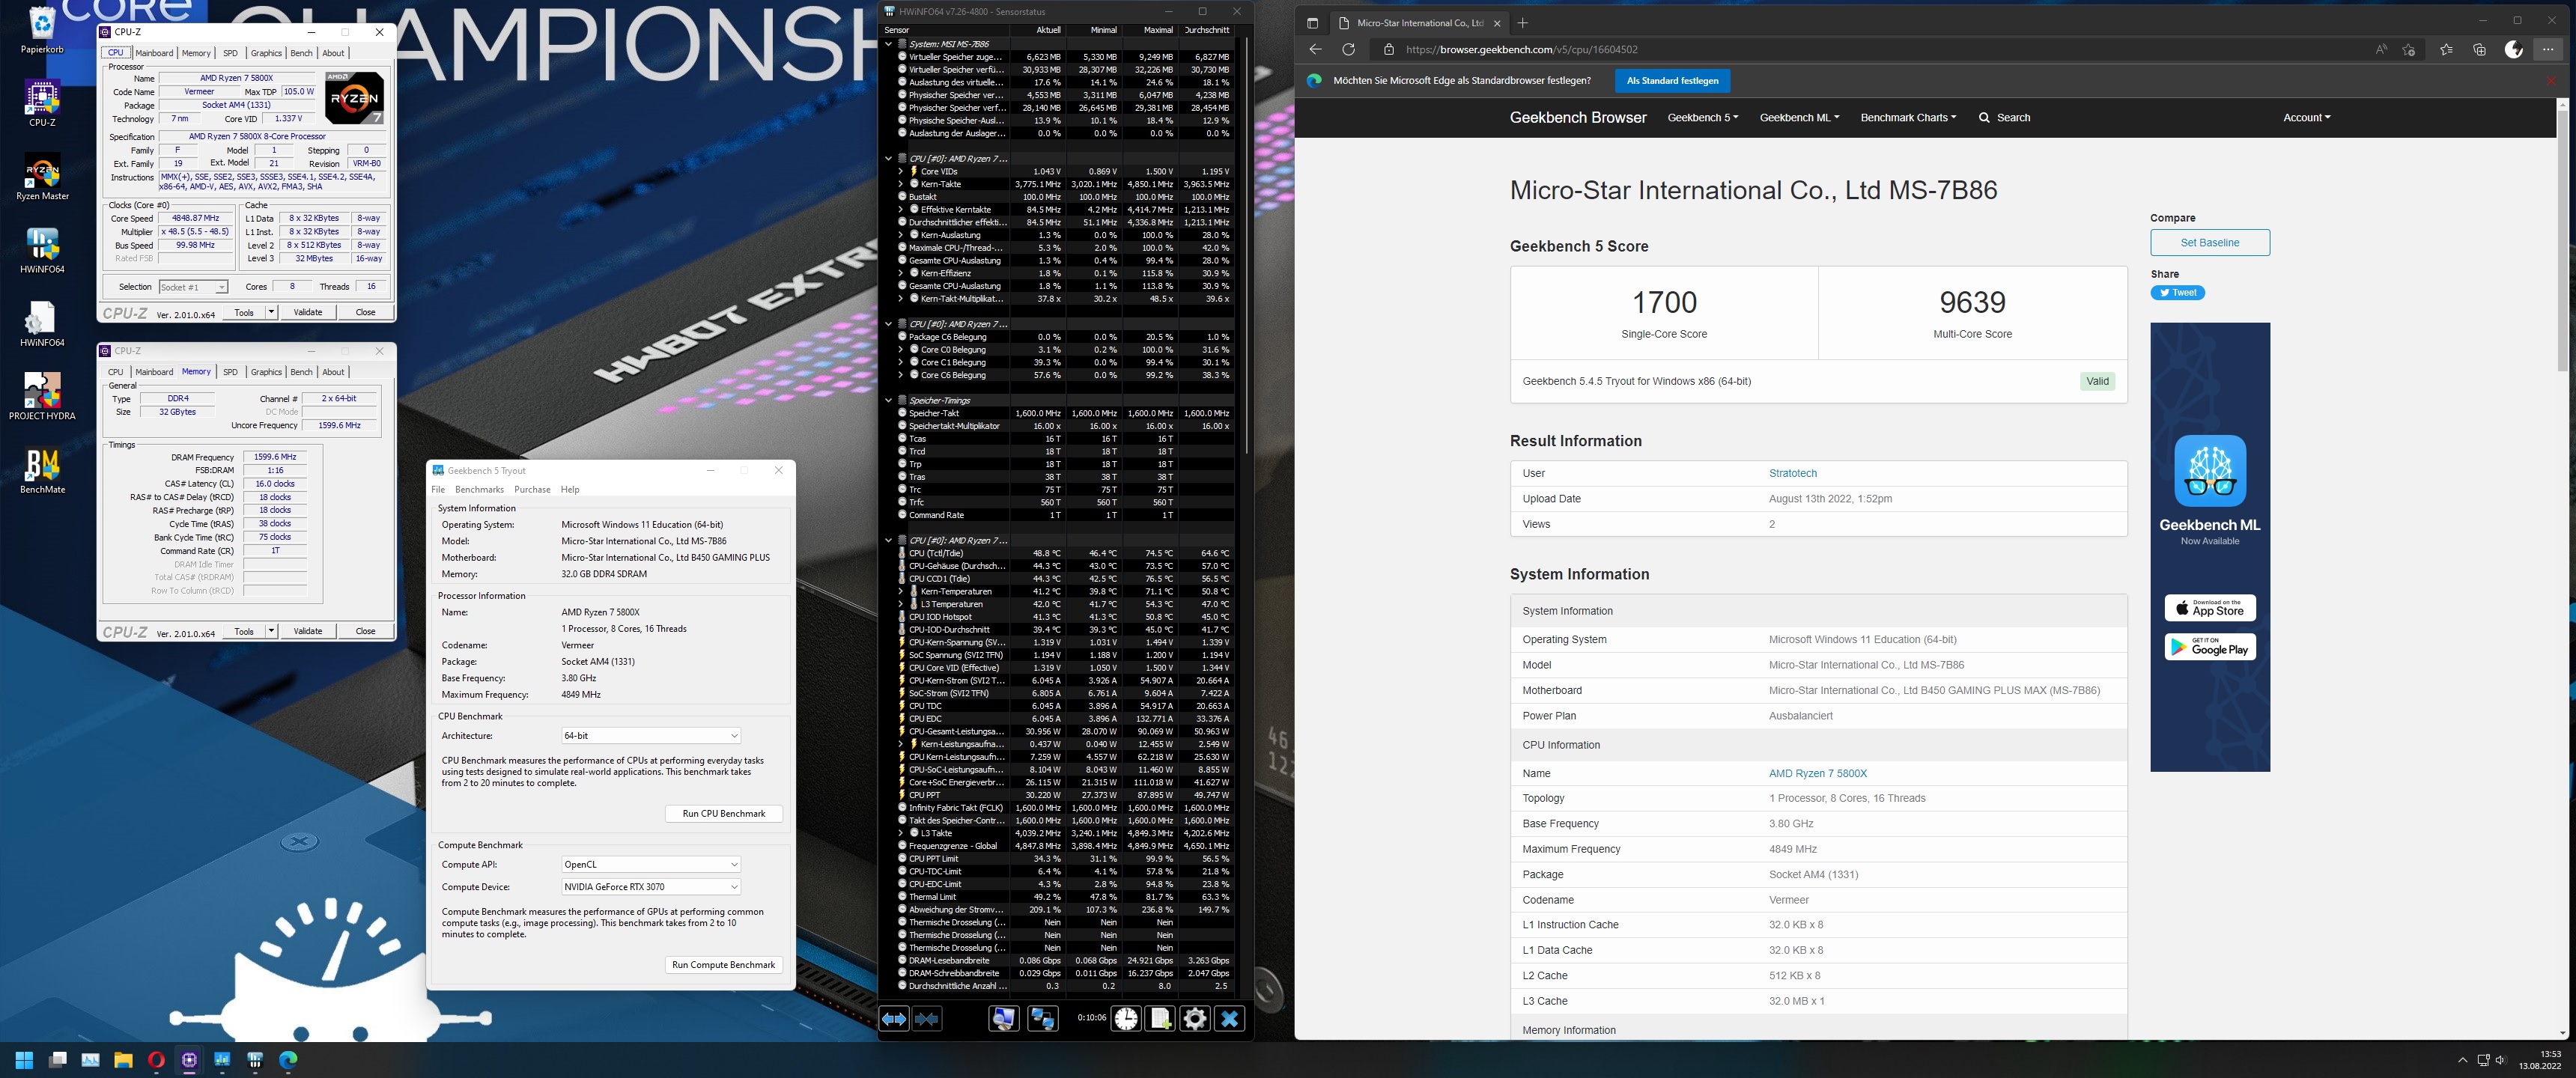
Task: Open new tab in Edge
Action: click(1522, 22)
